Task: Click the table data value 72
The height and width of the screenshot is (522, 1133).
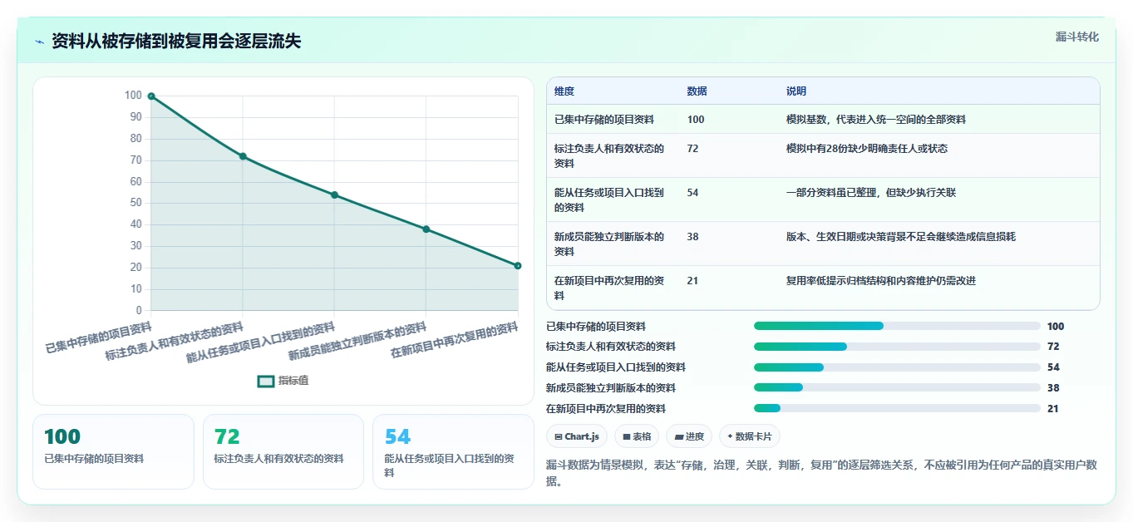Action: pos(693,149)
